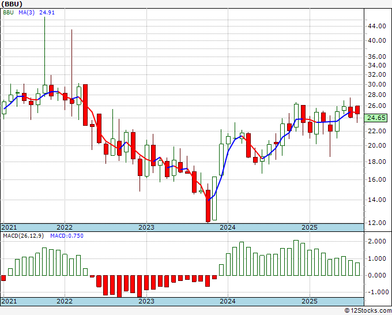
Task: Click 2023 on the price chart timeline
Action: click(146, 227)
